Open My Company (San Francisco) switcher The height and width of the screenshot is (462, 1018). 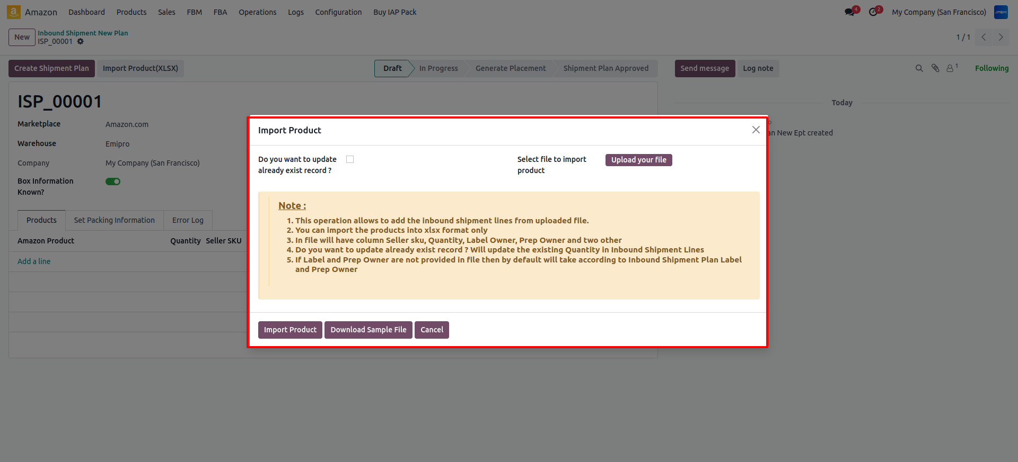pyautogui.click(x=938, y=12)
